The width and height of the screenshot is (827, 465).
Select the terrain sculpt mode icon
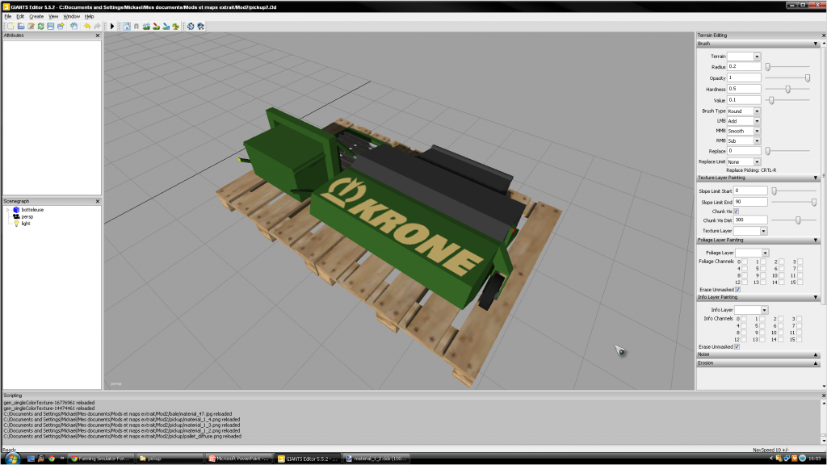coord(146,27)
